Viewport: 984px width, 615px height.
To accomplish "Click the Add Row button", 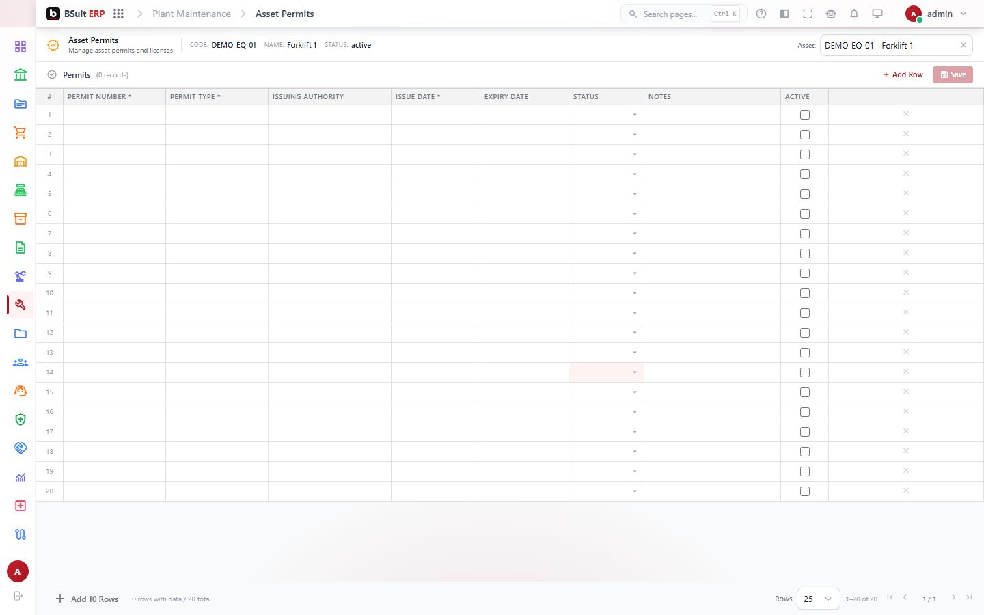I will pyautogui.click(x=903, y=74).
